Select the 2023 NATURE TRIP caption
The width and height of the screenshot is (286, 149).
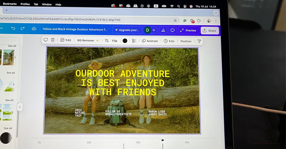[80, 113]
